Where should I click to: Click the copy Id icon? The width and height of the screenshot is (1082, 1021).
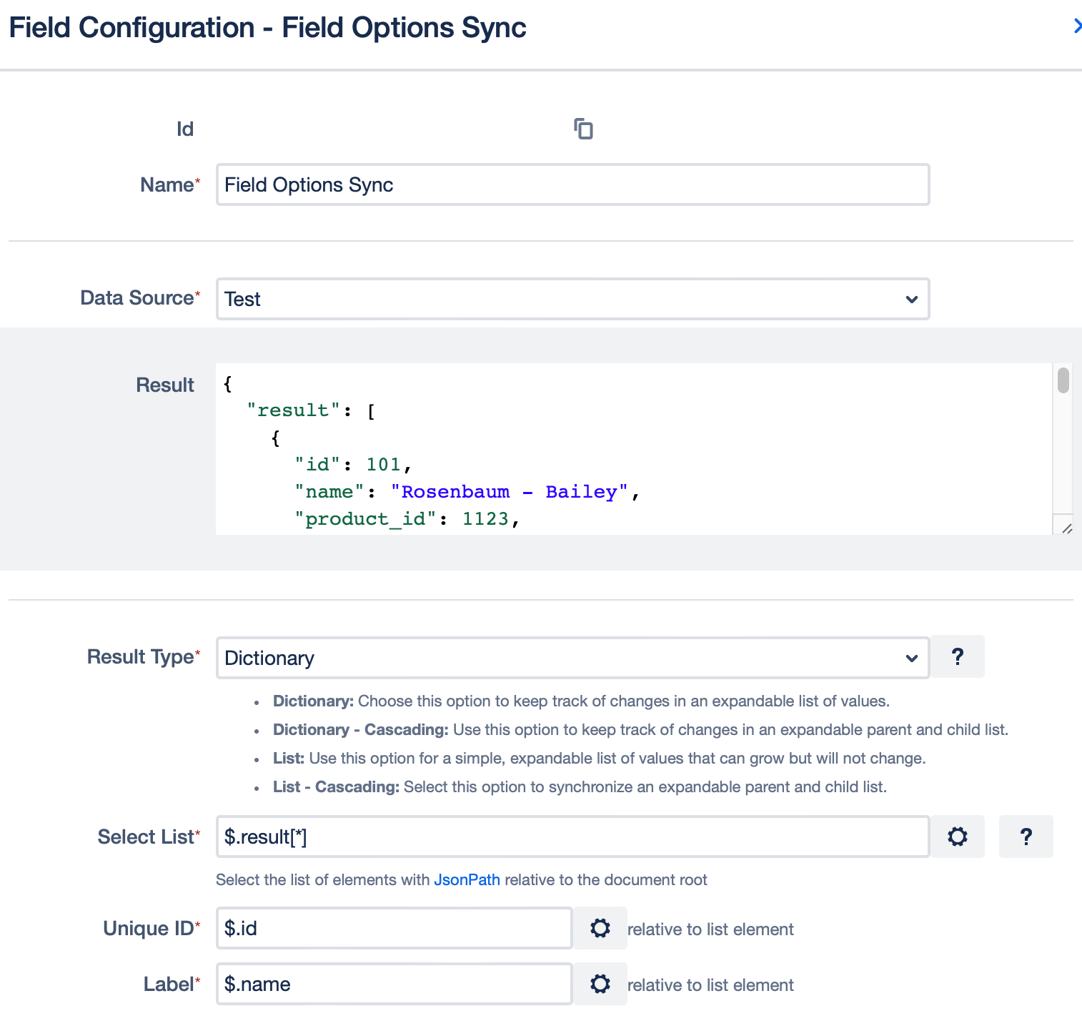coord(583,129)
